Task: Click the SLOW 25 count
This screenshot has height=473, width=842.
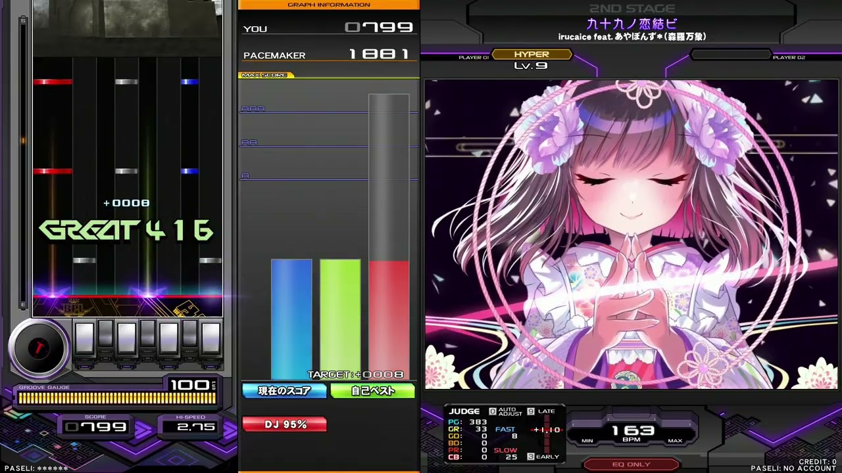Action: 506,453
